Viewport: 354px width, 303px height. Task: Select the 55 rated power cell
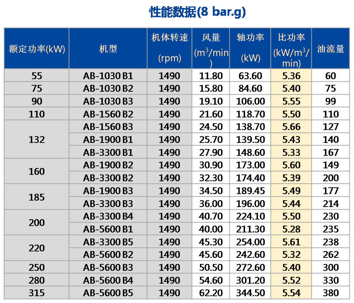(36, 75)
